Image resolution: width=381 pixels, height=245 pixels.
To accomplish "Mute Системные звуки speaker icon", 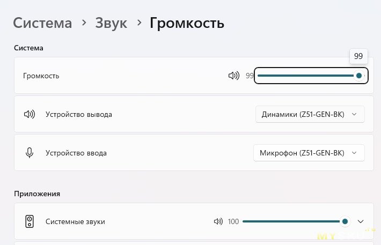I will click(x=218, y=221).
